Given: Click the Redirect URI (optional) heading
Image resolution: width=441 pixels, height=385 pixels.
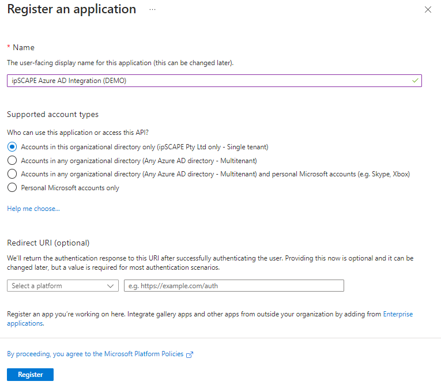Looking at the screenshot, I should click(x=48, y=243).
